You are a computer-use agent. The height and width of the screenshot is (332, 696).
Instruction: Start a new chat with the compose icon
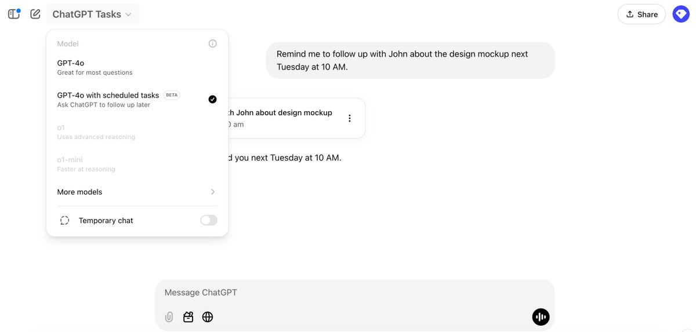[35, 14]
